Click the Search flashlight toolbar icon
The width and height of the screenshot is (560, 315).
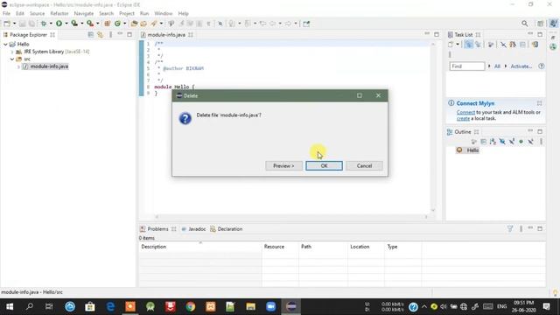pyautogui.click(x=154, y=24)
